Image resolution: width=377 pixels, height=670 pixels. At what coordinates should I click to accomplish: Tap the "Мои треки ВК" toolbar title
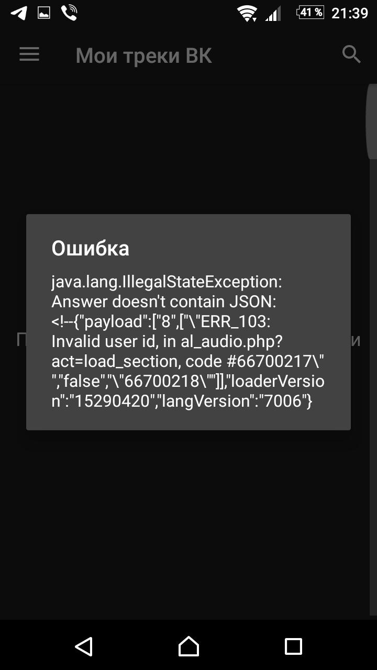[x=144, y=55]
